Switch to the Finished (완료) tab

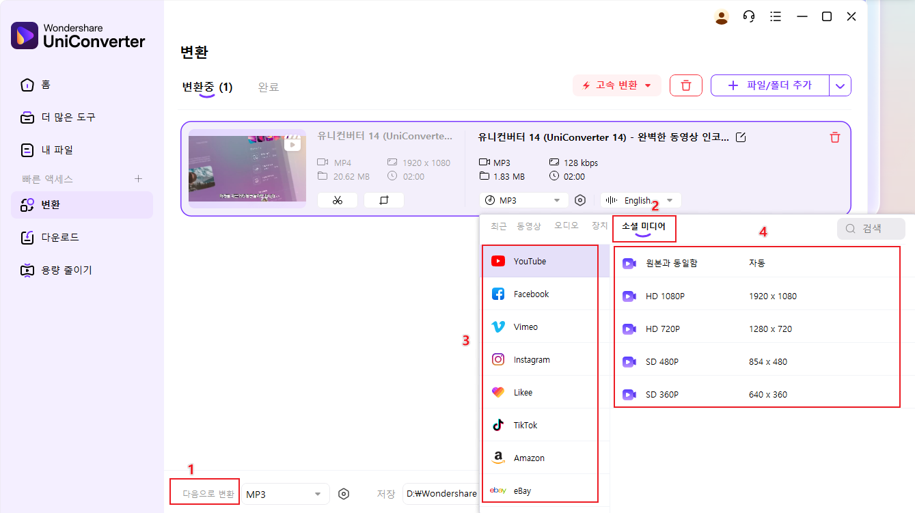tap(268, 87)
